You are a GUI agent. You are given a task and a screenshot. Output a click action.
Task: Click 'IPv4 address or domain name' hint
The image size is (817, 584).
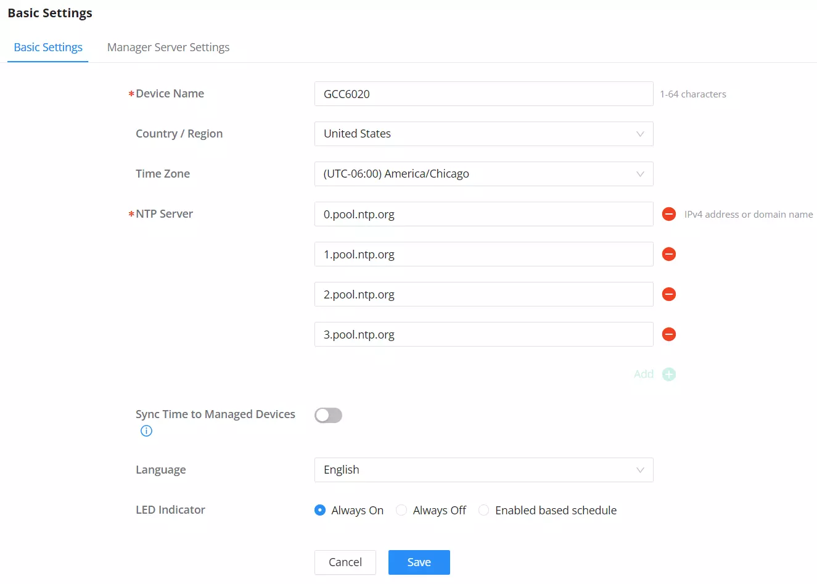(x=749, y=215)
